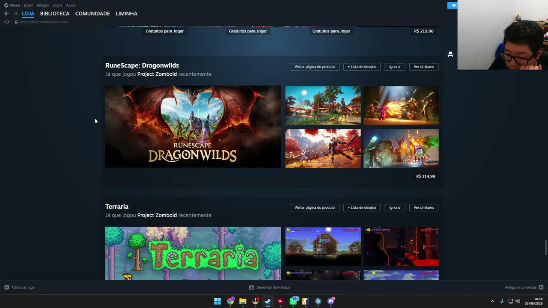The width and height of the screenshot is (548, 308).
Task: Open the Ajuda menu
Action: (71, 5)
